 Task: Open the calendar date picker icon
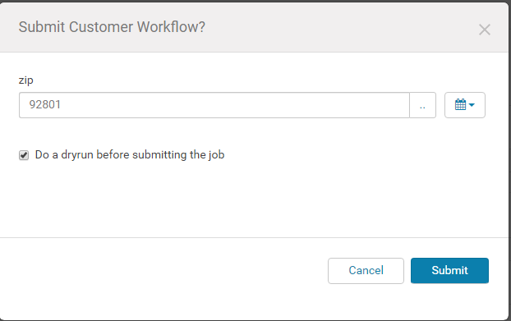point(460,105)
